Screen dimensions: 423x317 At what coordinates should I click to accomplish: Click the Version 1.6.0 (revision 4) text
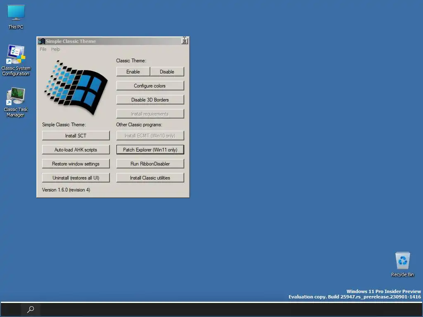(66, 190)
